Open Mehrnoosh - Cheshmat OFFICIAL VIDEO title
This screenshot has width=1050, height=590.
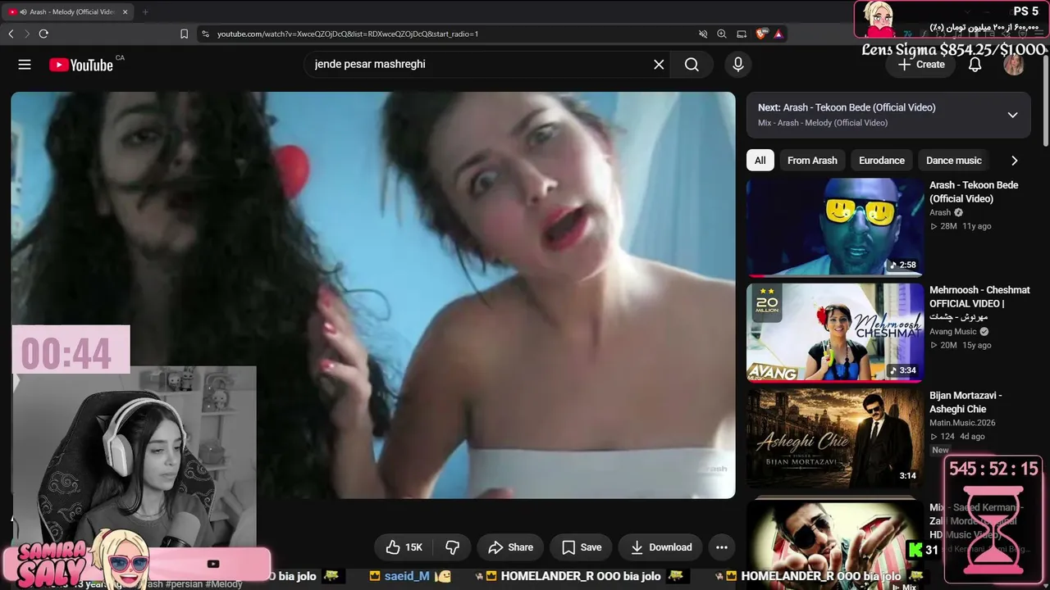tap(979, 303)
